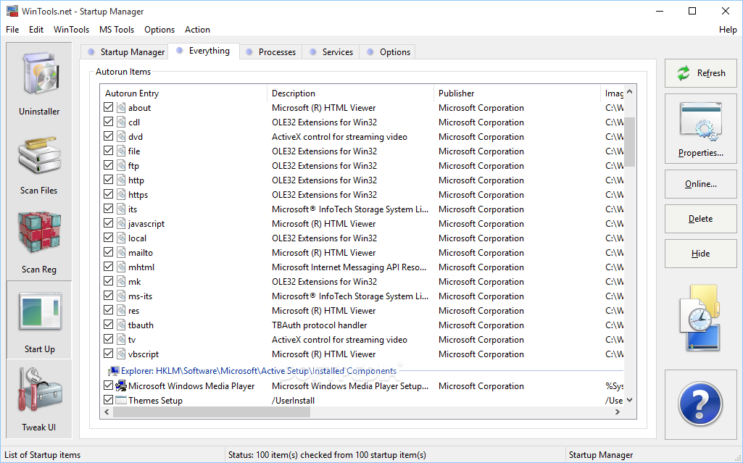Click the file icon next to javascript

tap(121, 224)
